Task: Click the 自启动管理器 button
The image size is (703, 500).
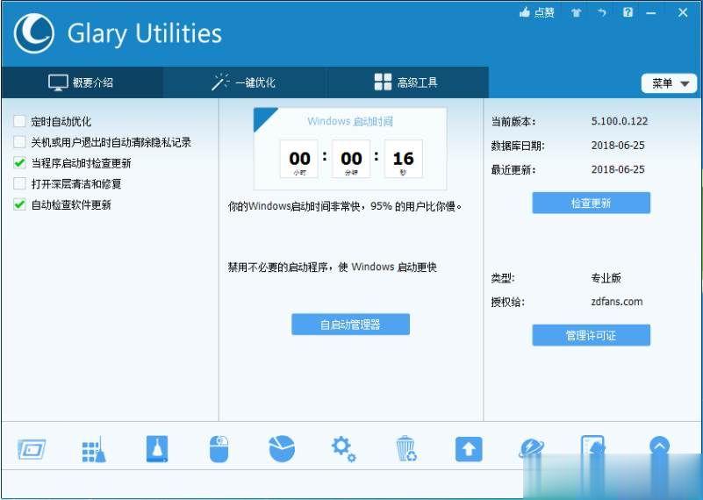Action: [350, 324]
